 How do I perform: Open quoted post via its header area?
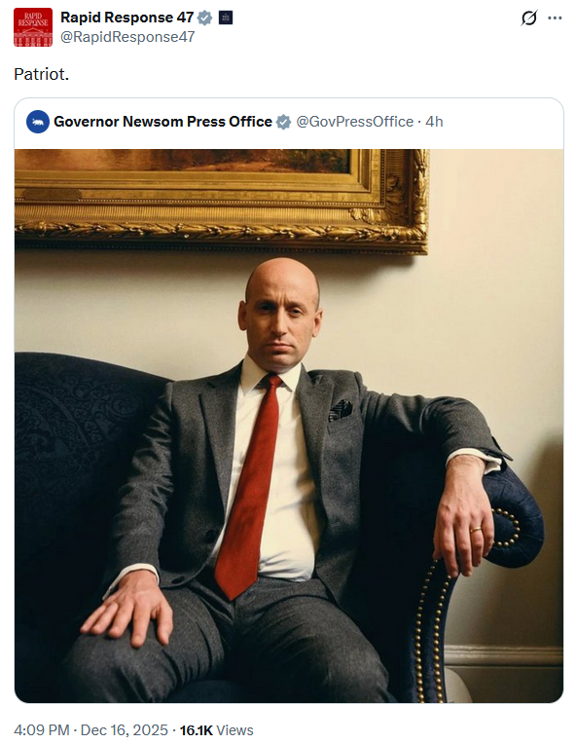[x=289, y=124]
